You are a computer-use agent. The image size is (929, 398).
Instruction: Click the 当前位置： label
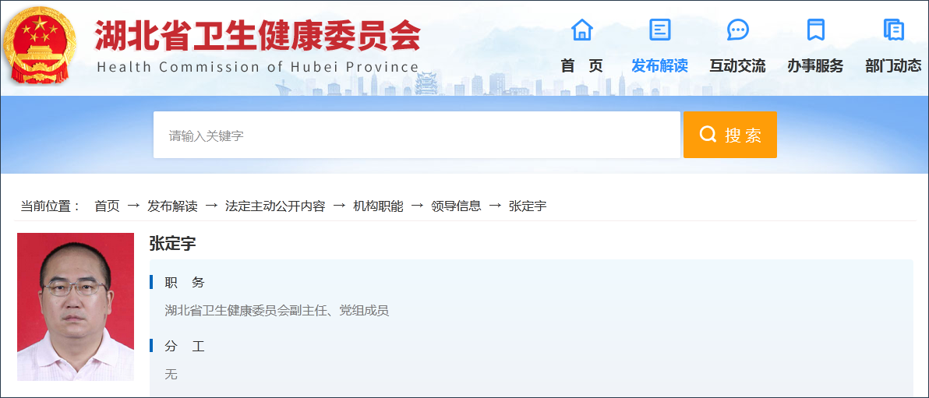point(51,206)
